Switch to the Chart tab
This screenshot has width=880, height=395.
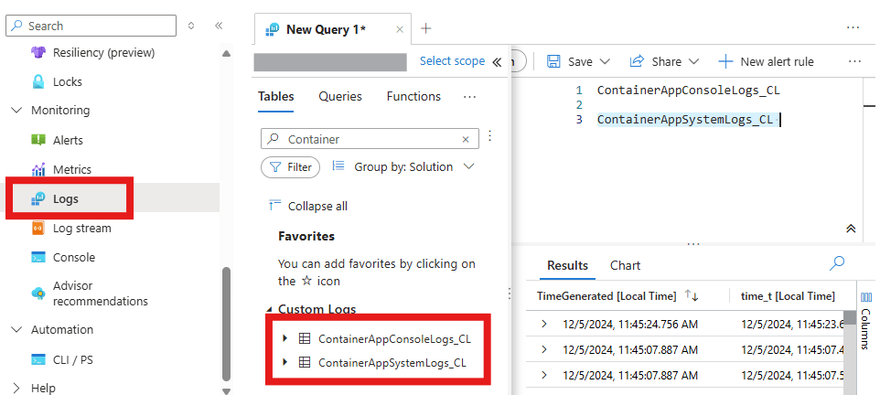(x=625, y=266)
